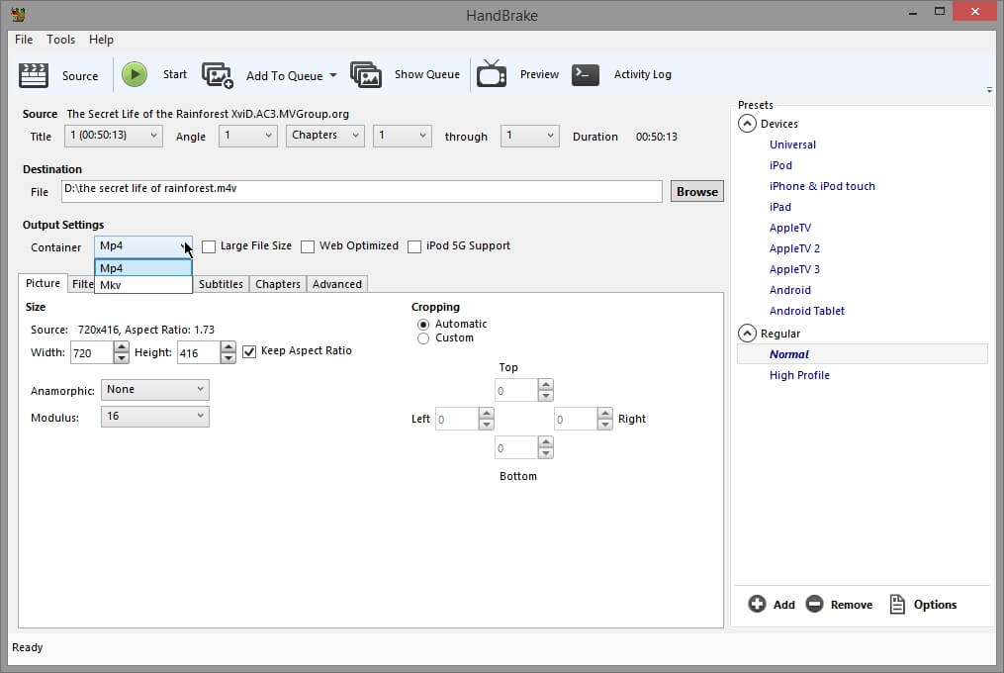
Task: Click the Add preset plus icon
Action: tap(757, 604)
